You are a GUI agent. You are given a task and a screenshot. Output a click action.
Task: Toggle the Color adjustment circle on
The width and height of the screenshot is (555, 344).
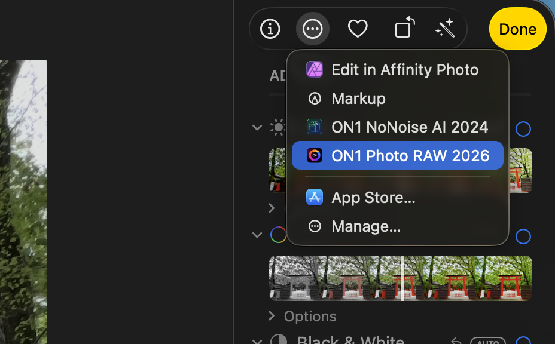click(x=523, y=236)
